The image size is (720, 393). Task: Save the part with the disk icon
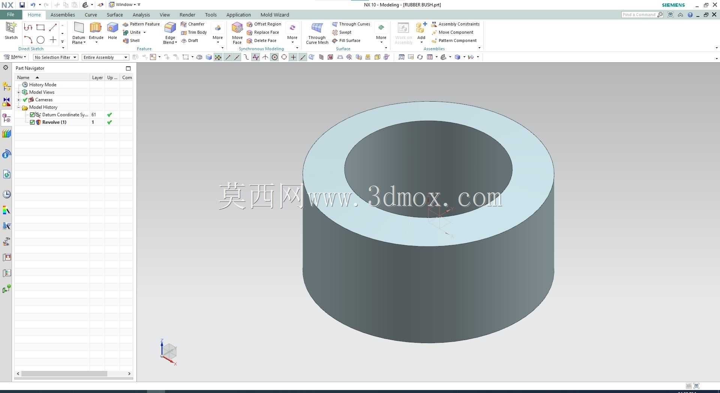(x=22, y=5)
